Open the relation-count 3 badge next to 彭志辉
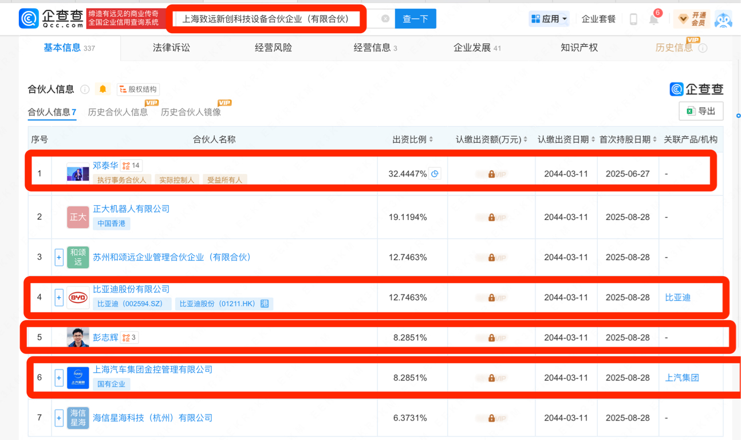Screen dimensions: 741x440 [129, 337]
